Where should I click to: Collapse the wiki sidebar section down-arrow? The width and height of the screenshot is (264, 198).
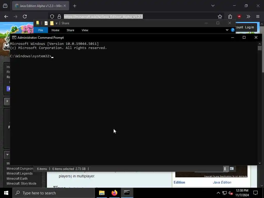tap(7, 155)
